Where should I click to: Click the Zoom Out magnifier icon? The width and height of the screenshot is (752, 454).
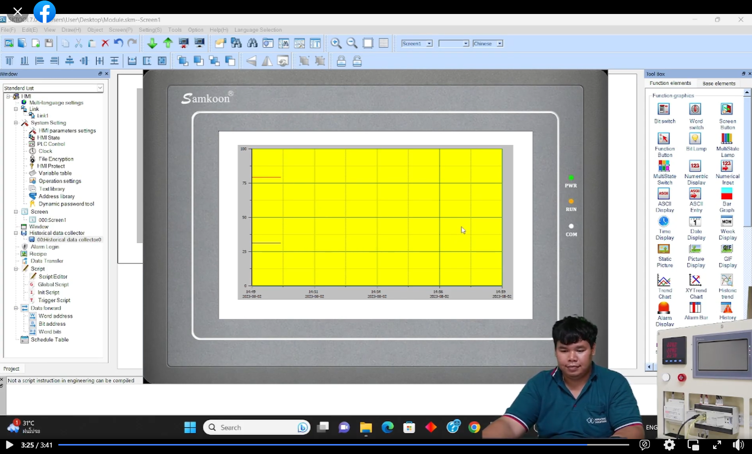point(352,43)
